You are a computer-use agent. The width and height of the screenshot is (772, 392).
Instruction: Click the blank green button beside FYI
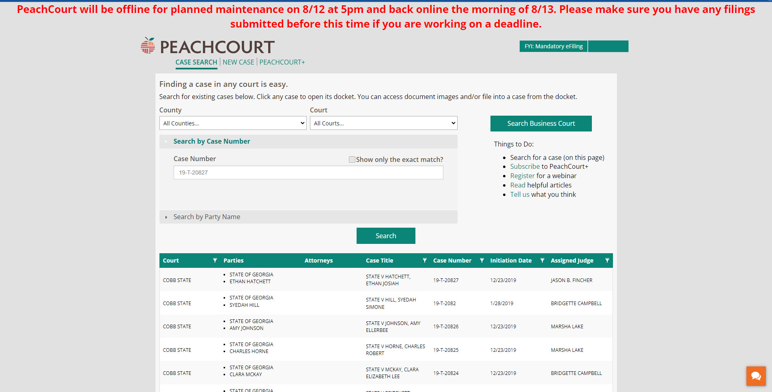pyautogui.click(x=609, y=46)
